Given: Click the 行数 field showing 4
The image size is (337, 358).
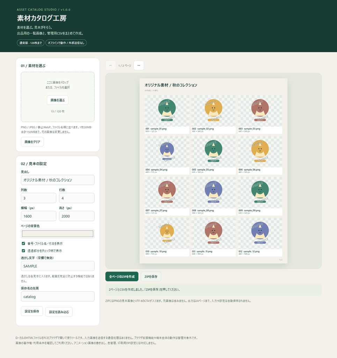Looking at the screenshot, I should coord(76,198).
